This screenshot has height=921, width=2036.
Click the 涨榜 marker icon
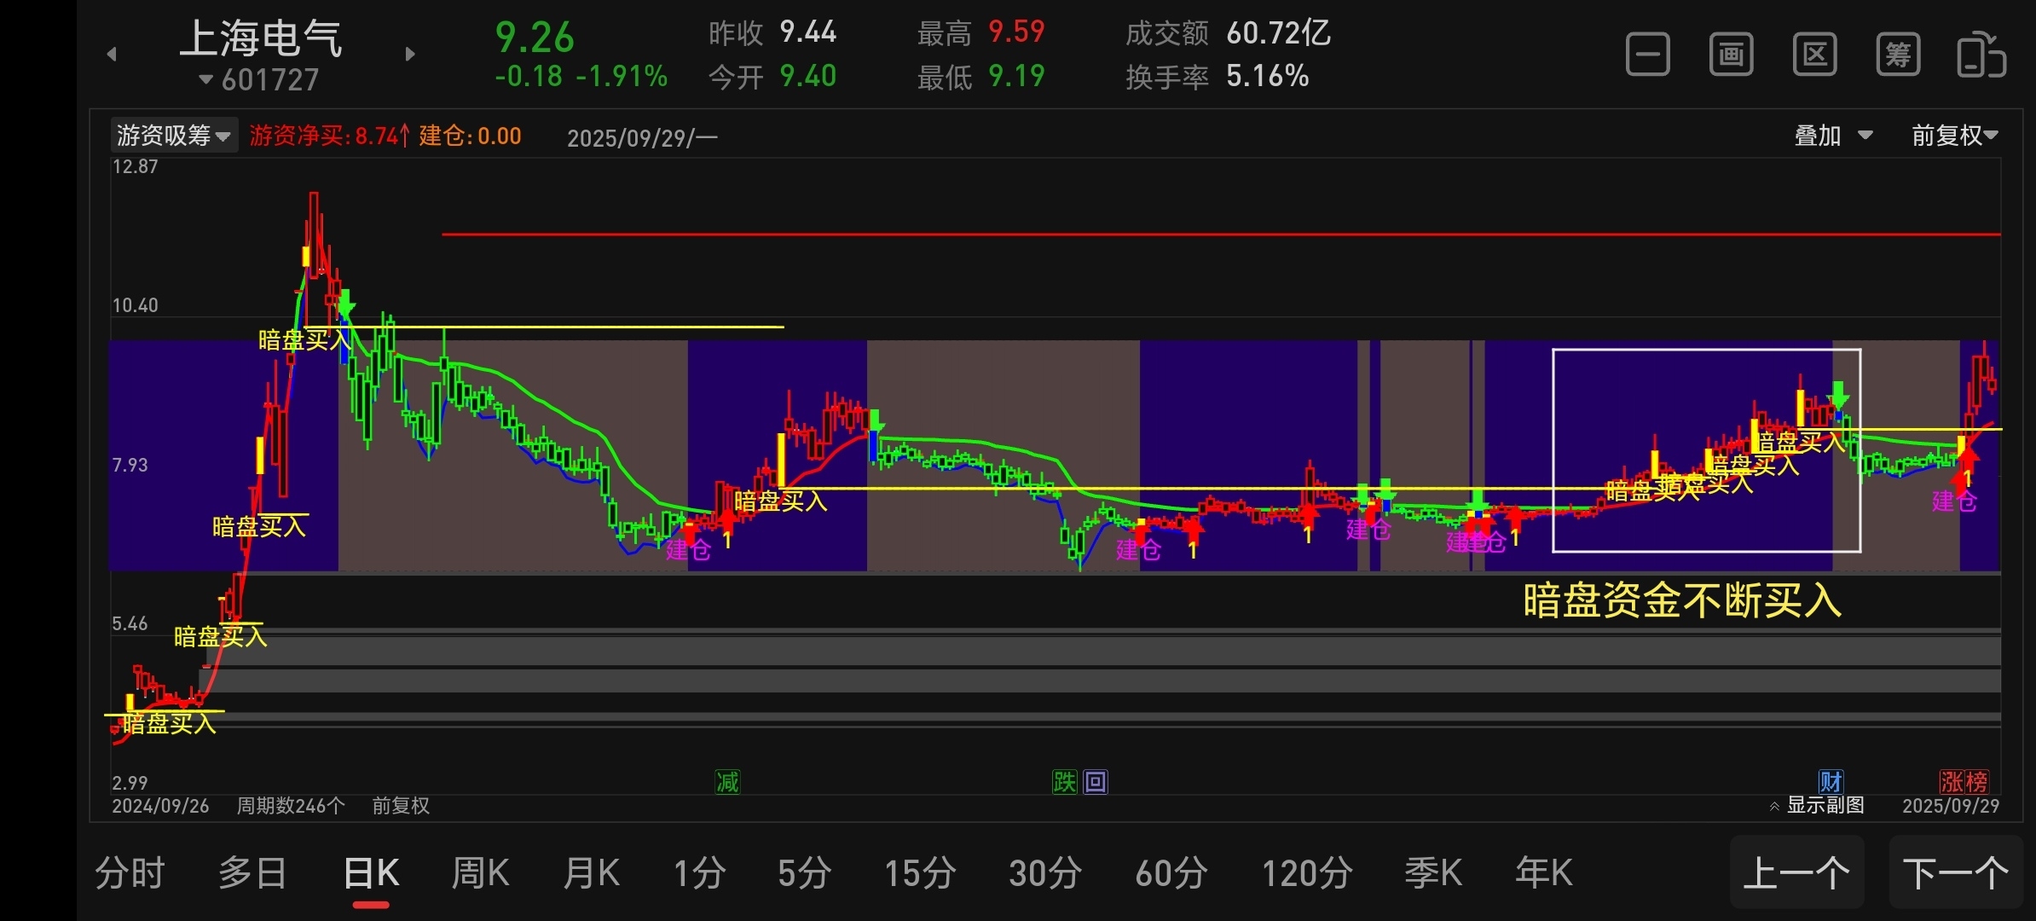(1964, 781)
